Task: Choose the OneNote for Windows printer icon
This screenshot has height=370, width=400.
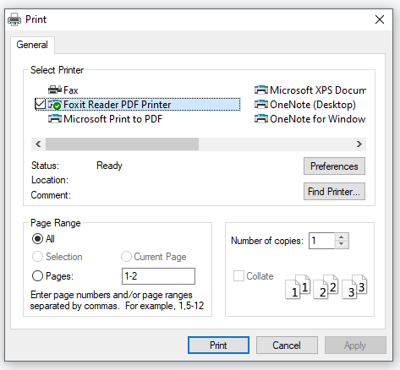Action: coord(261,119)
